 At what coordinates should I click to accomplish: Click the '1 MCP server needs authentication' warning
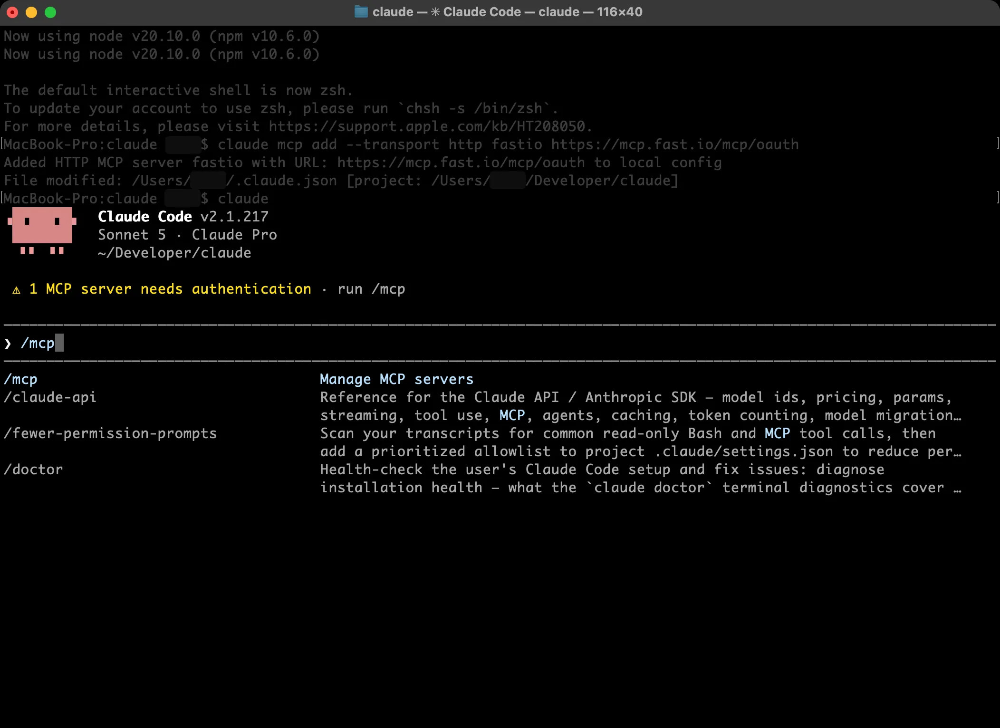click(170, 289)
